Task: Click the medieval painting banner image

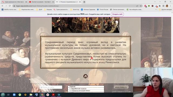Action: tap(85, 25)
